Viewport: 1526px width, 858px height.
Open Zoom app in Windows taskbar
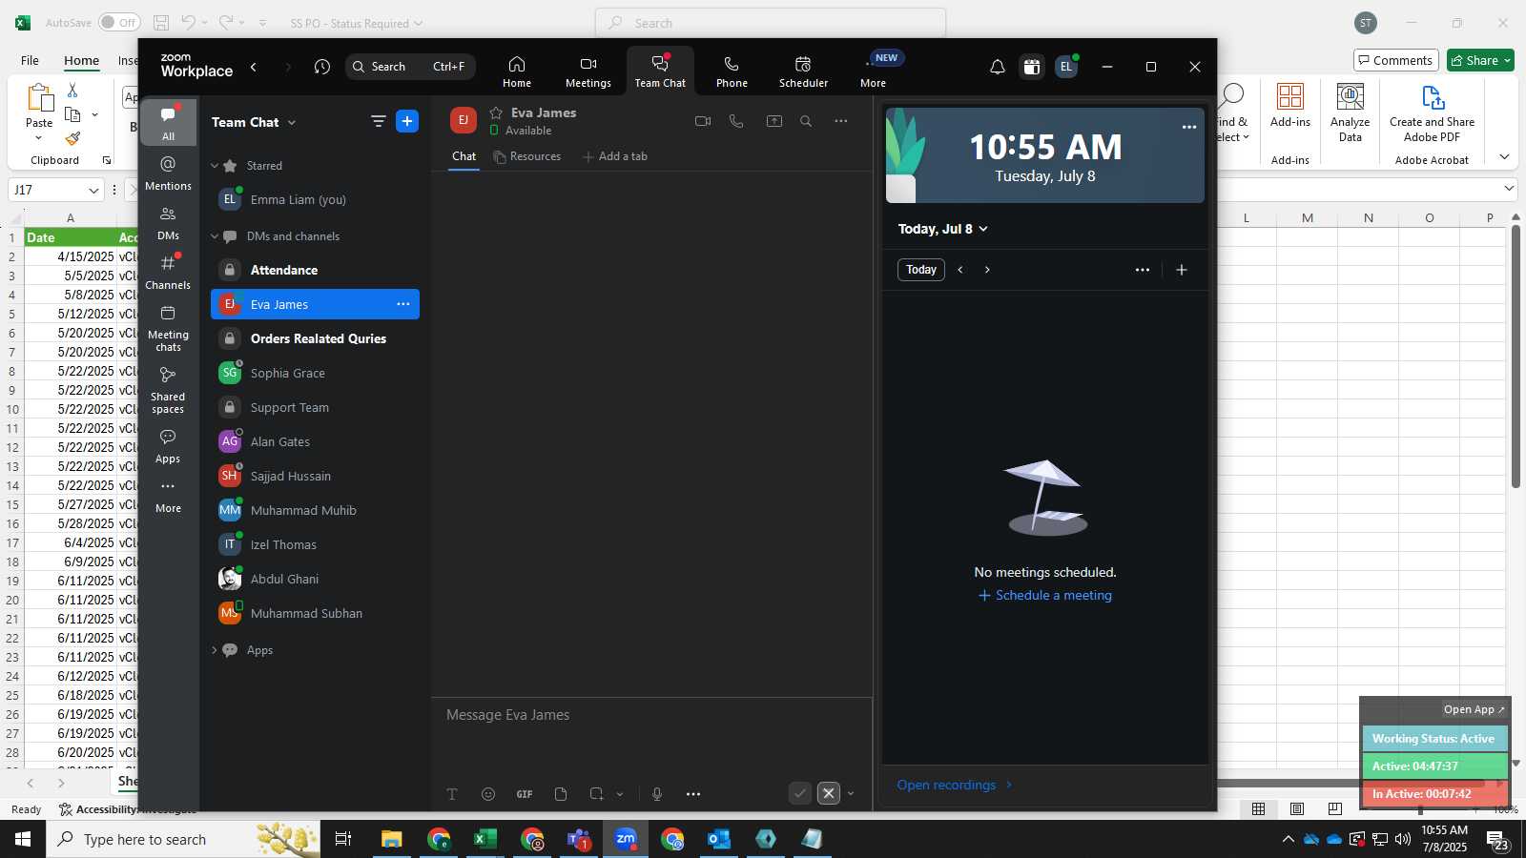[626, 839]
